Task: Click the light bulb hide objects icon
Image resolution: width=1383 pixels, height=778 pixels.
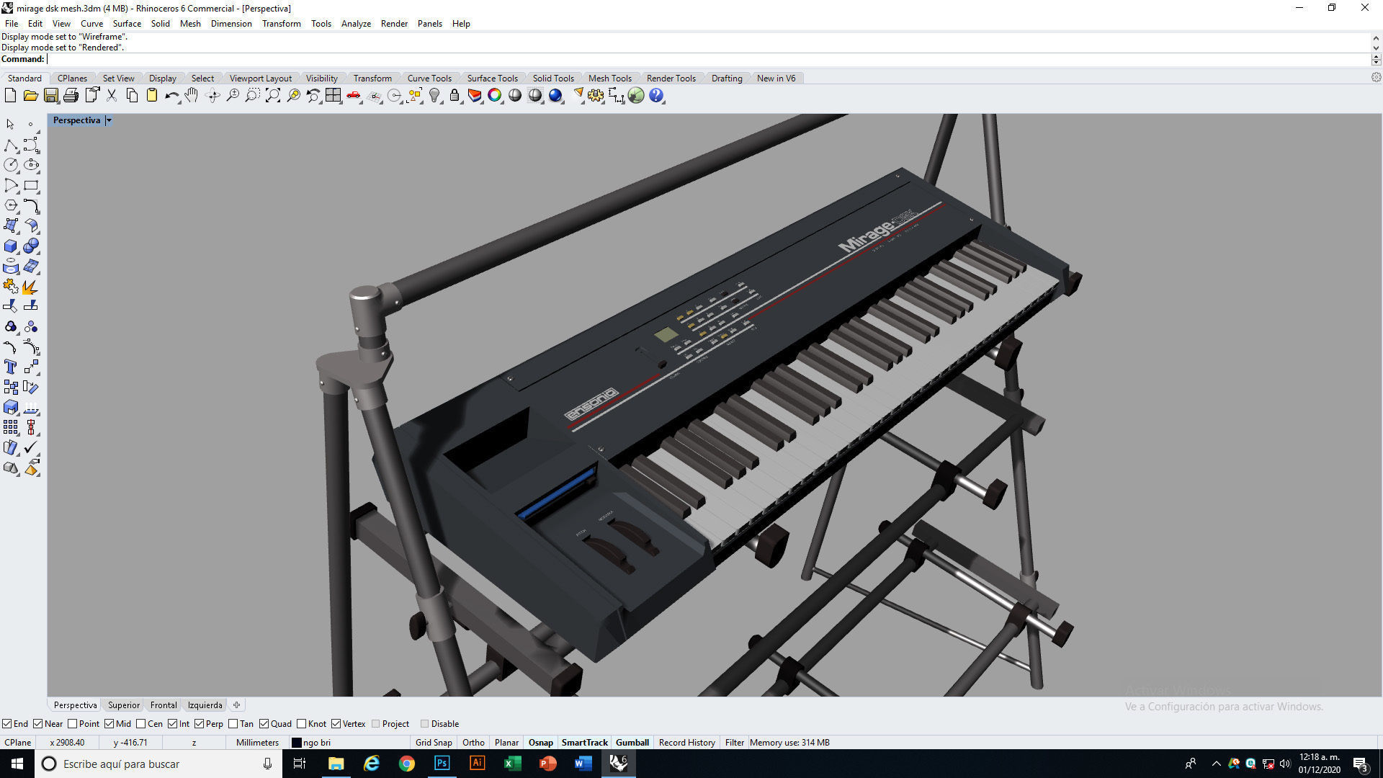Action: coord(434,95)
